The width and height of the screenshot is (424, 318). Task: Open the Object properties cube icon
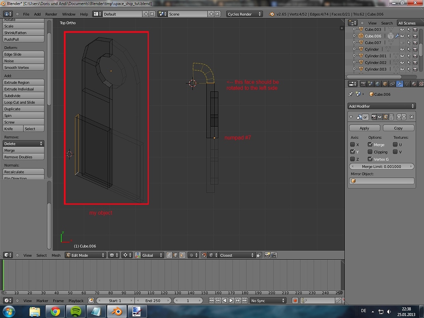click(385, 84)
